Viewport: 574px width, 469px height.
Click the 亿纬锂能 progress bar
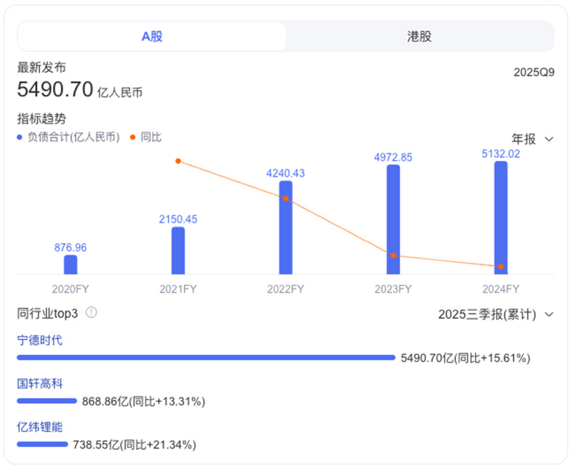pos(43,445)
